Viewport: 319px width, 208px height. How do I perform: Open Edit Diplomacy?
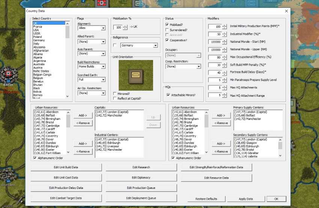coord(141,178)
